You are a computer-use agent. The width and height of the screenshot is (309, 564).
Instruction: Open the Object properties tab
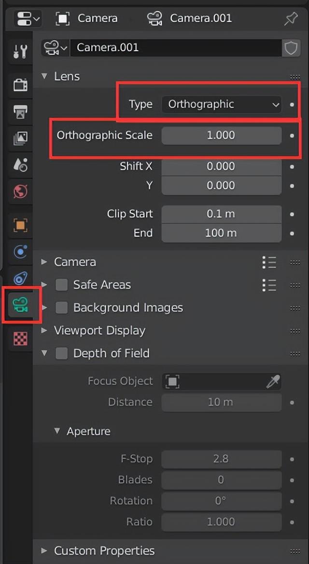coord(20,225)
